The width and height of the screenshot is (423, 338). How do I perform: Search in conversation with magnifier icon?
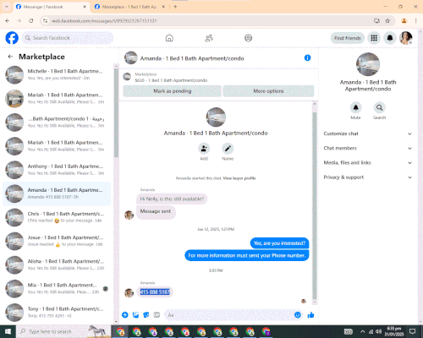[380, 107]
